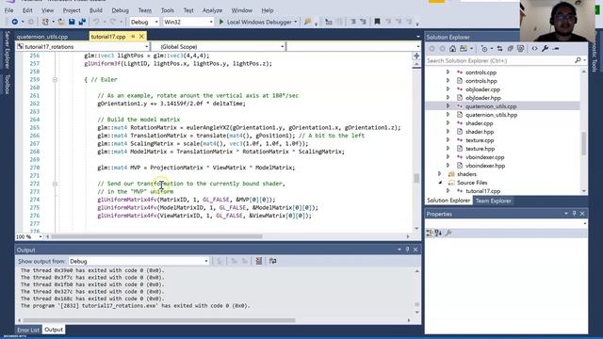Image resolution: width=603 pixels, height=339 pixels.
Task: Save the current file with Save icon
Action: [x=72, y=22]
